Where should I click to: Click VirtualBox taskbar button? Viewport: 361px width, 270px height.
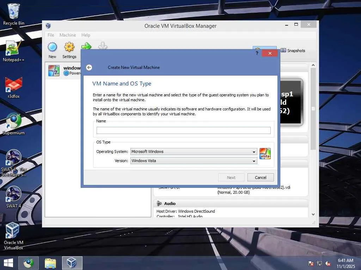[x=72, y=263]
